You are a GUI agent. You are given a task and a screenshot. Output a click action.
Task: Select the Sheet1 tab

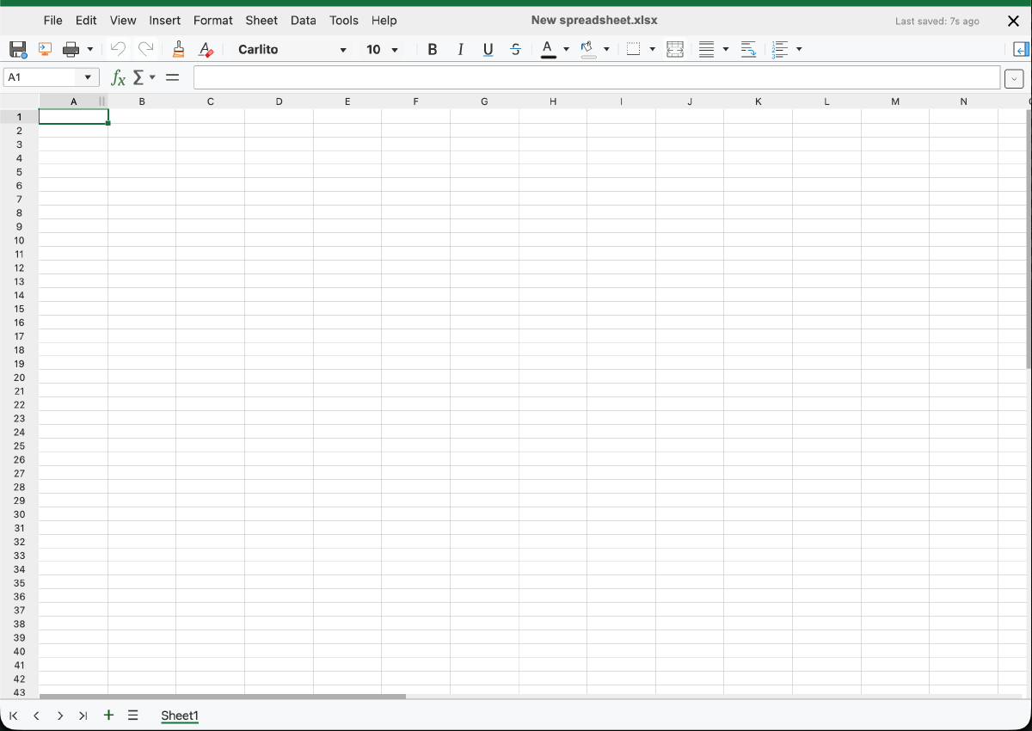[180, 716]
